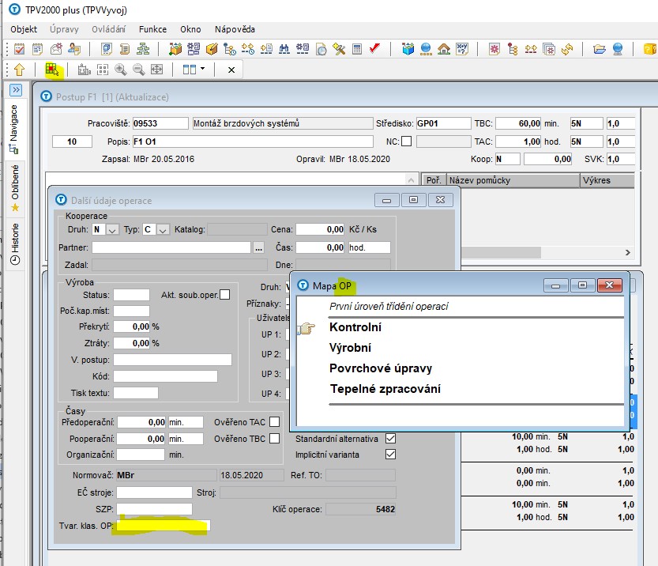The image size is (658, 566).
Task: Close the Mapa OP window
Action: pos(610,285)
